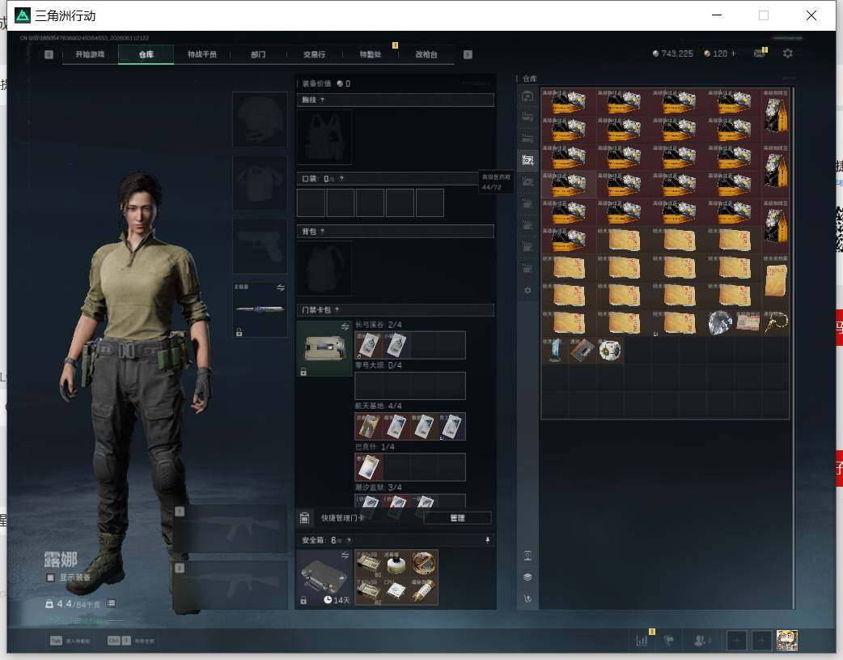Open the player avatar at bottom right
Viewport: 843px width, 660px height.
tap(786, 641)
